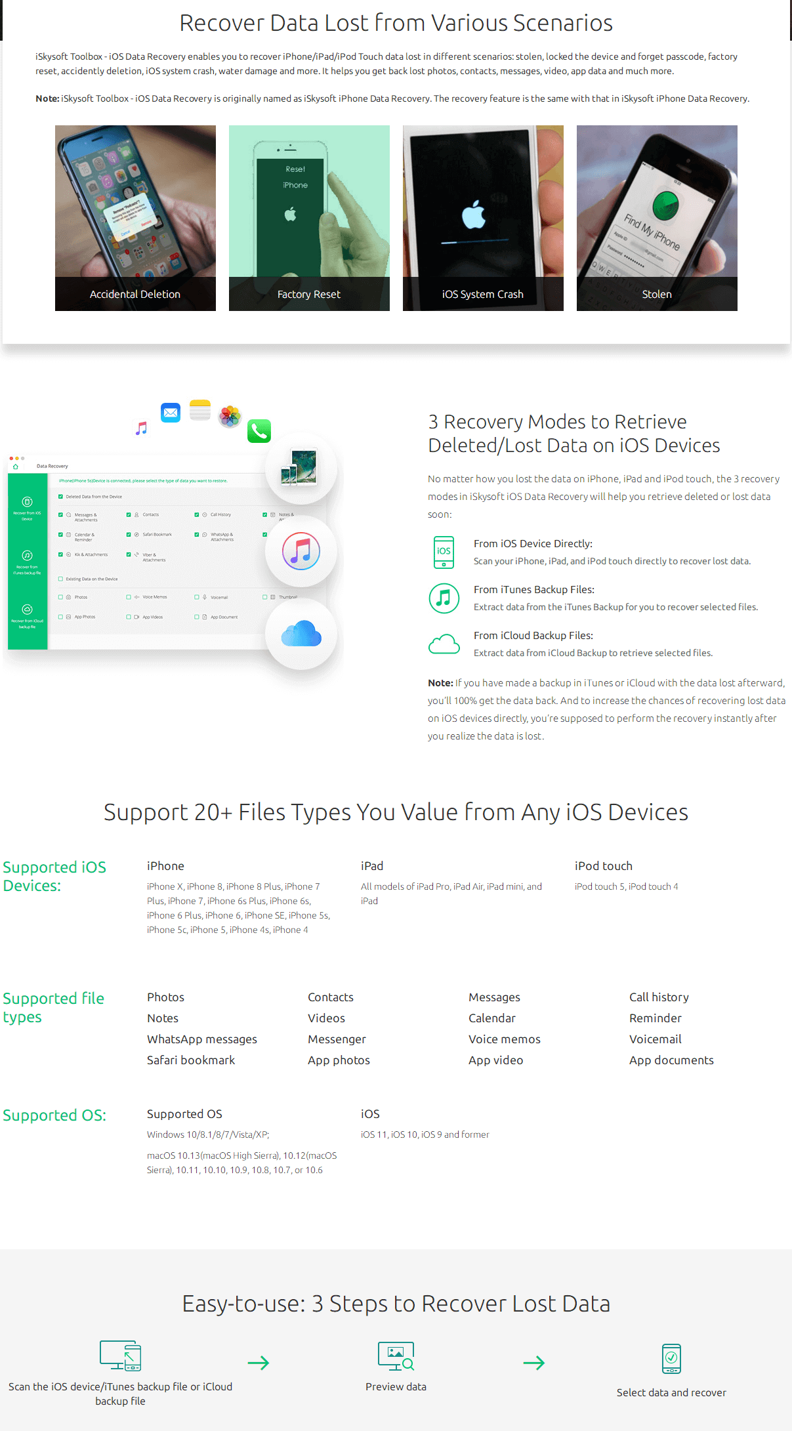Screen dimensions: 792x1431
Task: Click the yellow Notes app icon
Action: [x=200, y=410]
